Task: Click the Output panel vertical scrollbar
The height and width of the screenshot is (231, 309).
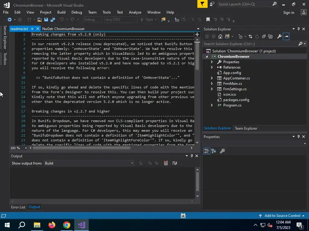Action: (x=197, y=183)
